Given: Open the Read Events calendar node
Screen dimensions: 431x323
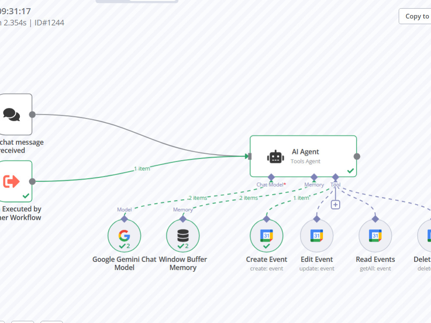Looking at the screenshot, I should 375,236.
